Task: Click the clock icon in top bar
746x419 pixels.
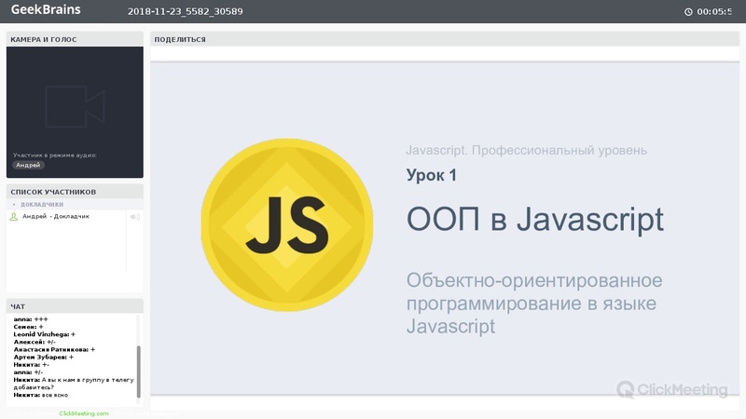Action: (x=688, y=12)
